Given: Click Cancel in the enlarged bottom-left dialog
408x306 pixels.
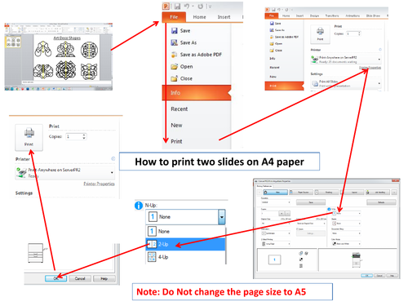Looking at the screenshot, I should [x=80, y=278].
